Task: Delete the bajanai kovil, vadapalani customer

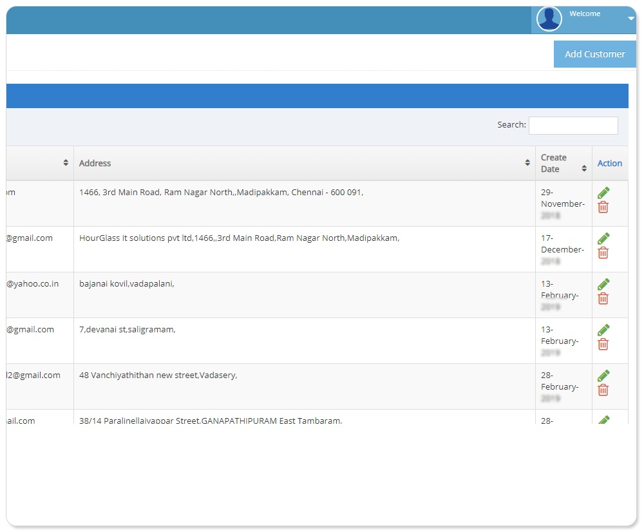Action: click(x=603, y=298)
